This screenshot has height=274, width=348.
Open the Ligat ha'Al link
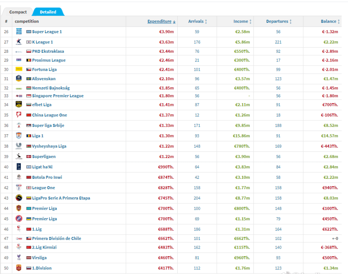pos(42,167)
